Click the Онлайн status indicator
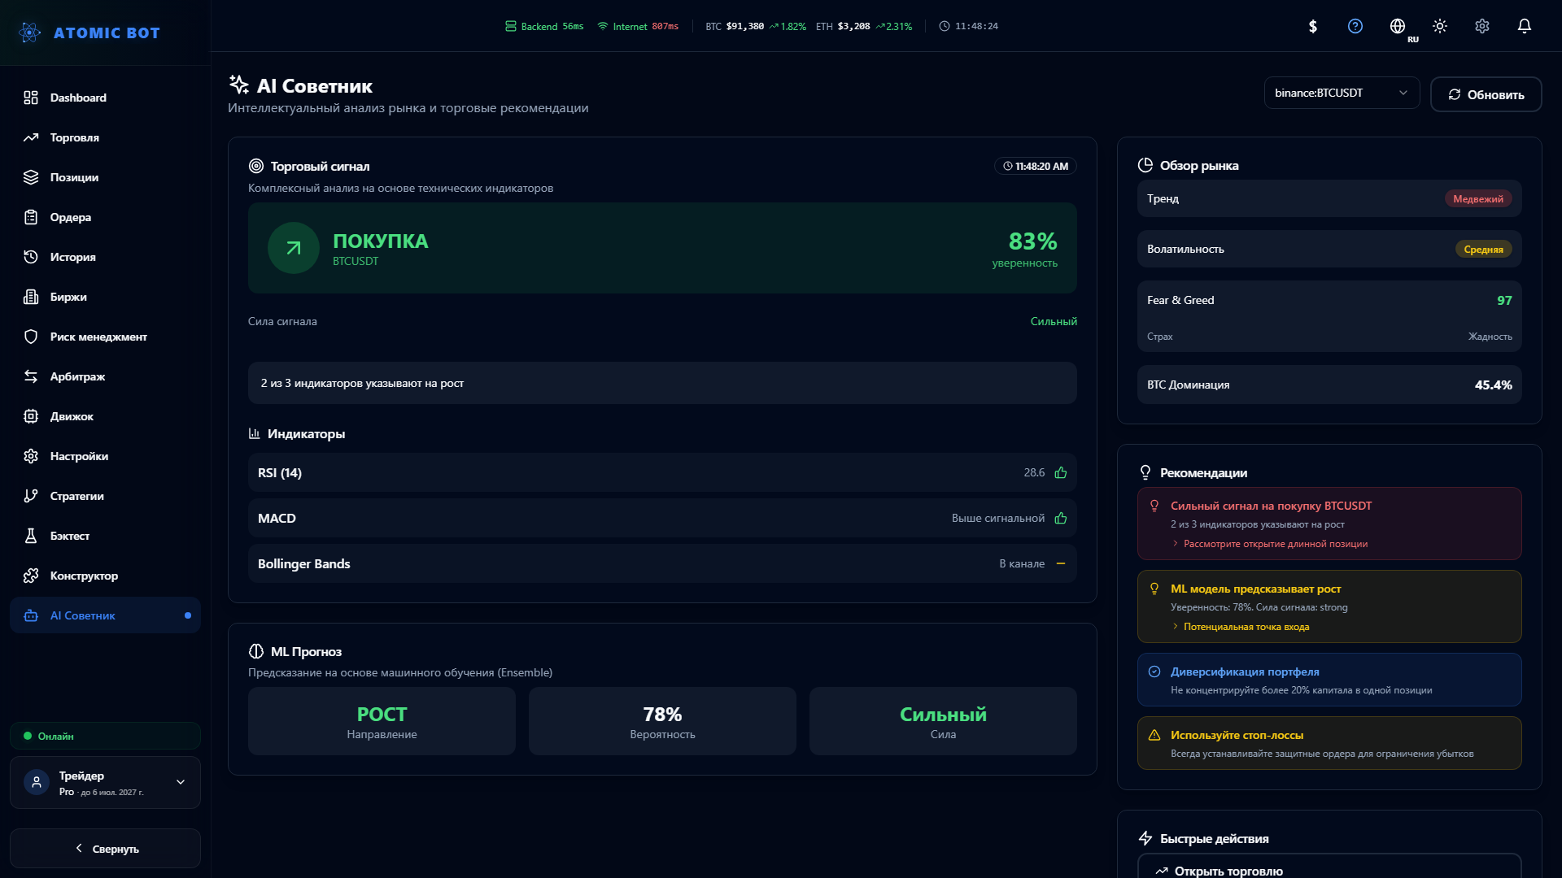Screen dimensions: 1562x878 (x=105, y=736)
